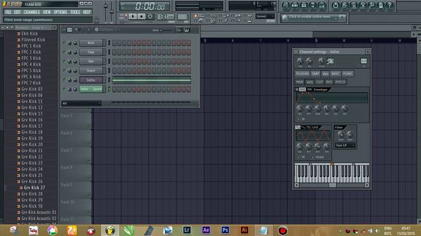Select square LFO shape in Channel settings
Viewport: 421px width, 236px height.
click(x=309, y=127)
